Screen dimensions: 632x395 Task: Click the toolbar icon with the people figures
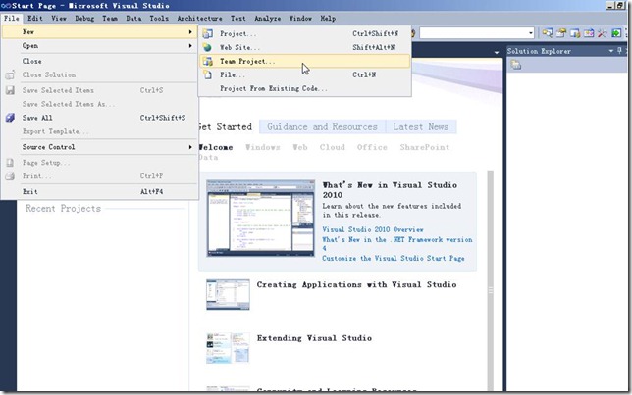coord(561,33)
